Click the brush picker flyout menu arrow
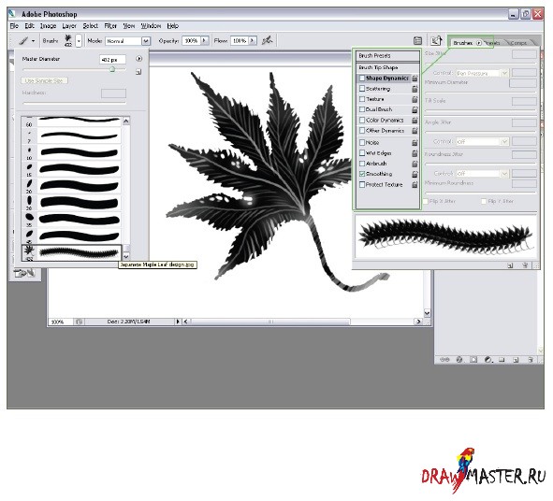Viewport: 553px width, 501px height. [139, 59]
